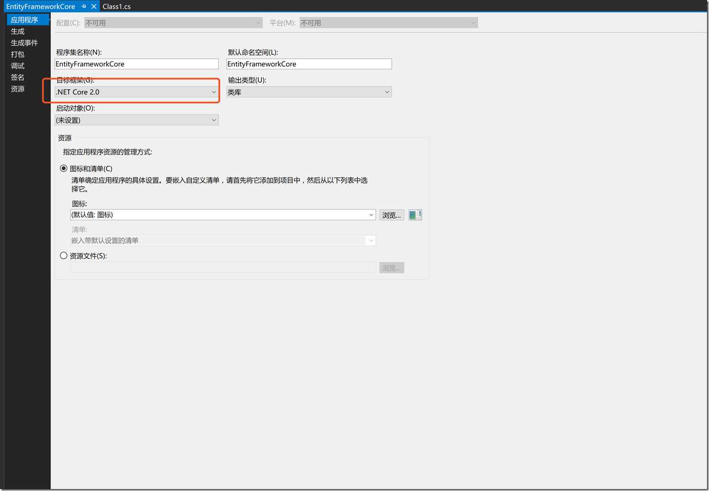Click the 输出类型(U) label
The image size is (709, 491).
point(247,80)
